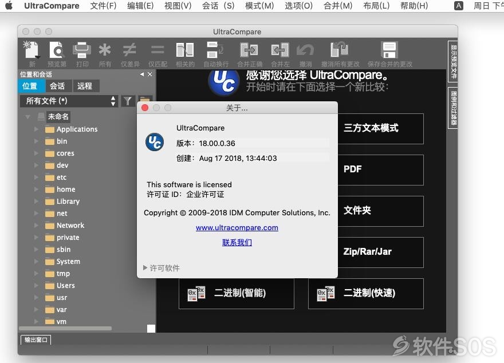Show all lines with asterisk icon
Viewport: 504px width, 363px height.
[105, 50]
